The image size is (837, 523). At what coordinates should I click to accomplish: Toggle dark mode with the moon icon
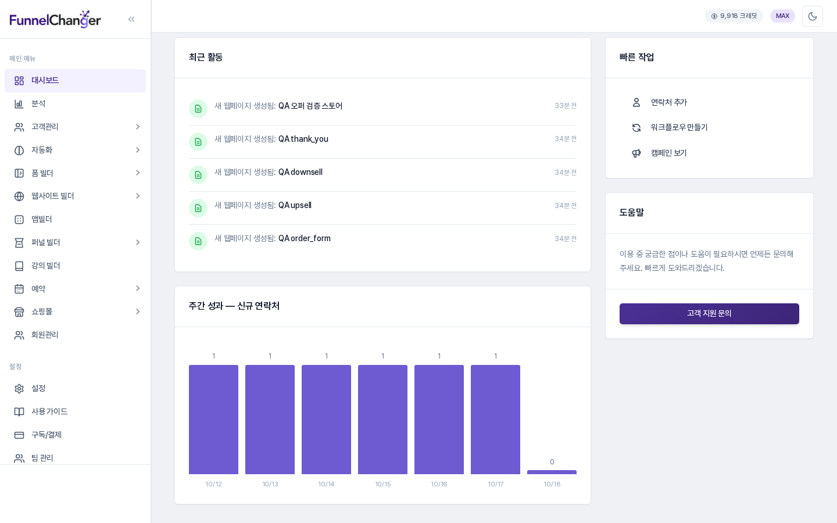click(813, 16)
